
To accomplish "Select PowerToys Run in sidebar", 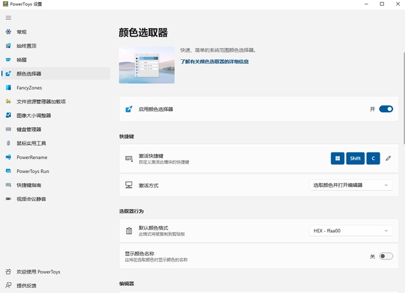I will pyautogui.click(x=56, y=171).
